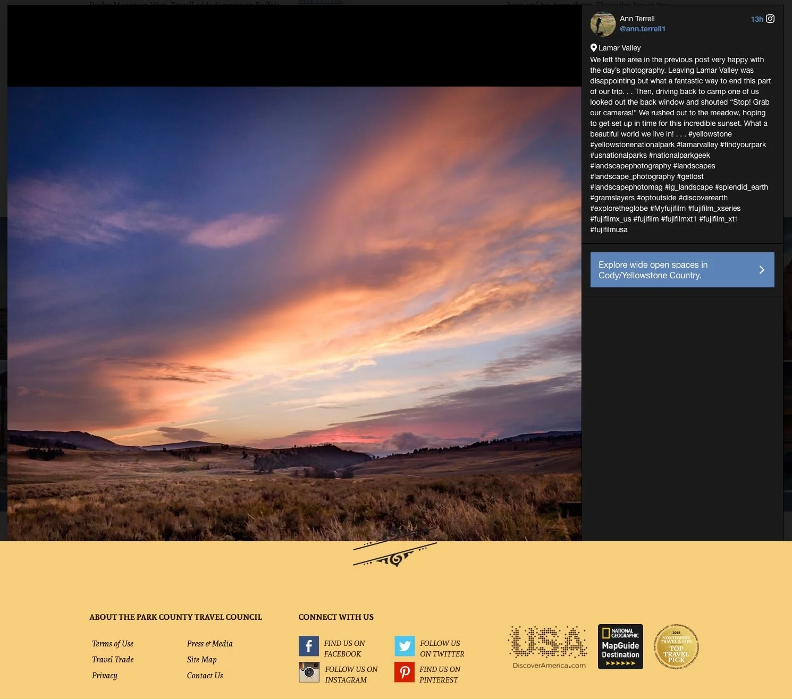Click the Top Travel Pick gold badge
This screenshot has width=792, height=699.
point(676,647)
